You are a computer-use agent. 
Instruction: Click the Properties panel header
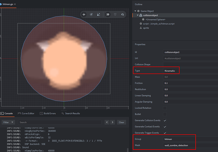coord(140,44)
